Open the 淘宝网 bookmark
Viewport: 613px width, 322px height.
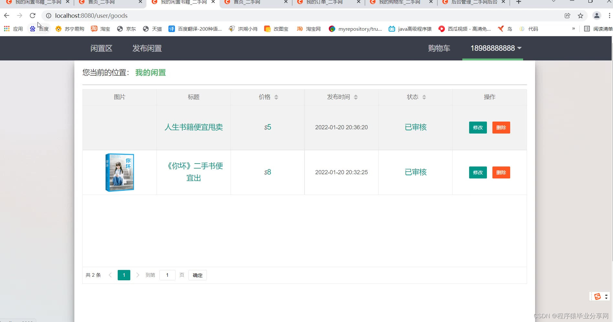coord(309,29)
